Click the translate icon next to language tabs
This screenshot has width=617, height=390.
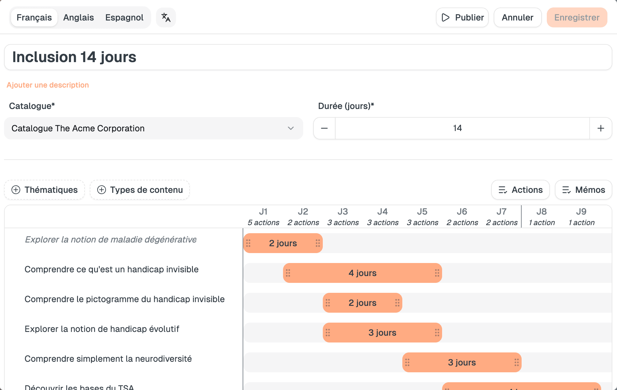pyautogui.click(x=166, y=17)
